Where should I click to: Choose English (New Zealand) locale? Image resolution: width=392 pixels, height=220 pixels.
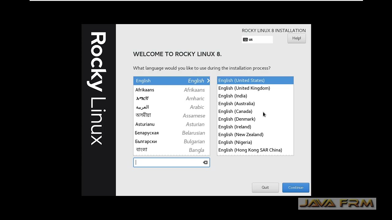coord(255,134)
